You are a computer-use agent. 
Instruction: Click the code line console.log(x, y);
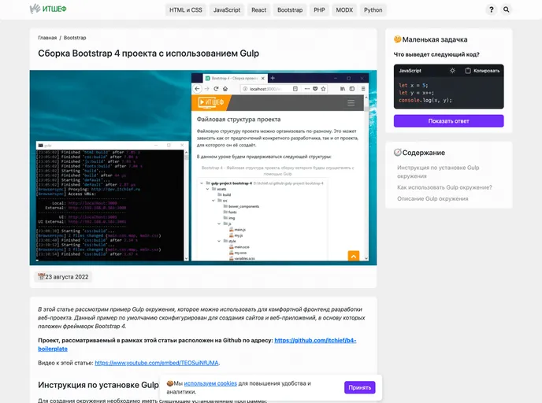pyautogui.click(x=425, y=100)
